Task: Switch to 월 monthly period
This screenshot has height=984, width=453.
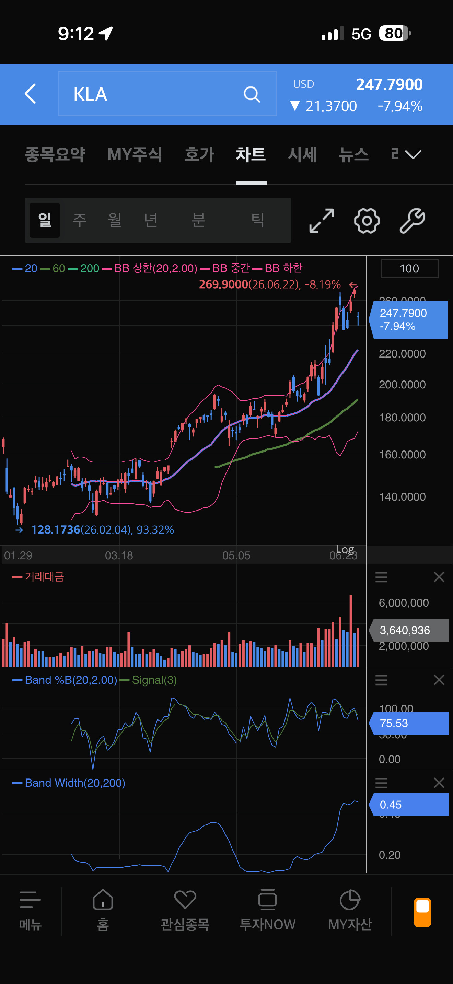Action: tap(115, 220)
